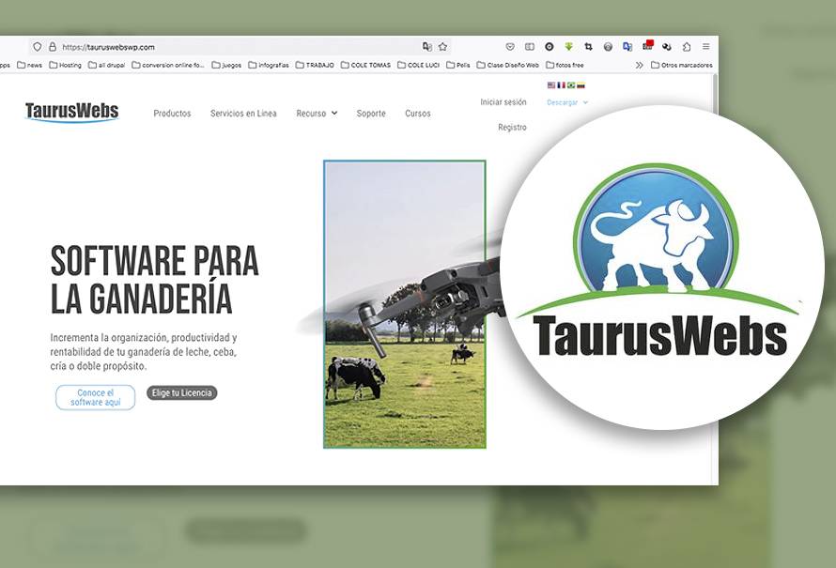Open the 'TRABAJO' bookmarks folder

tap(315, 65)
